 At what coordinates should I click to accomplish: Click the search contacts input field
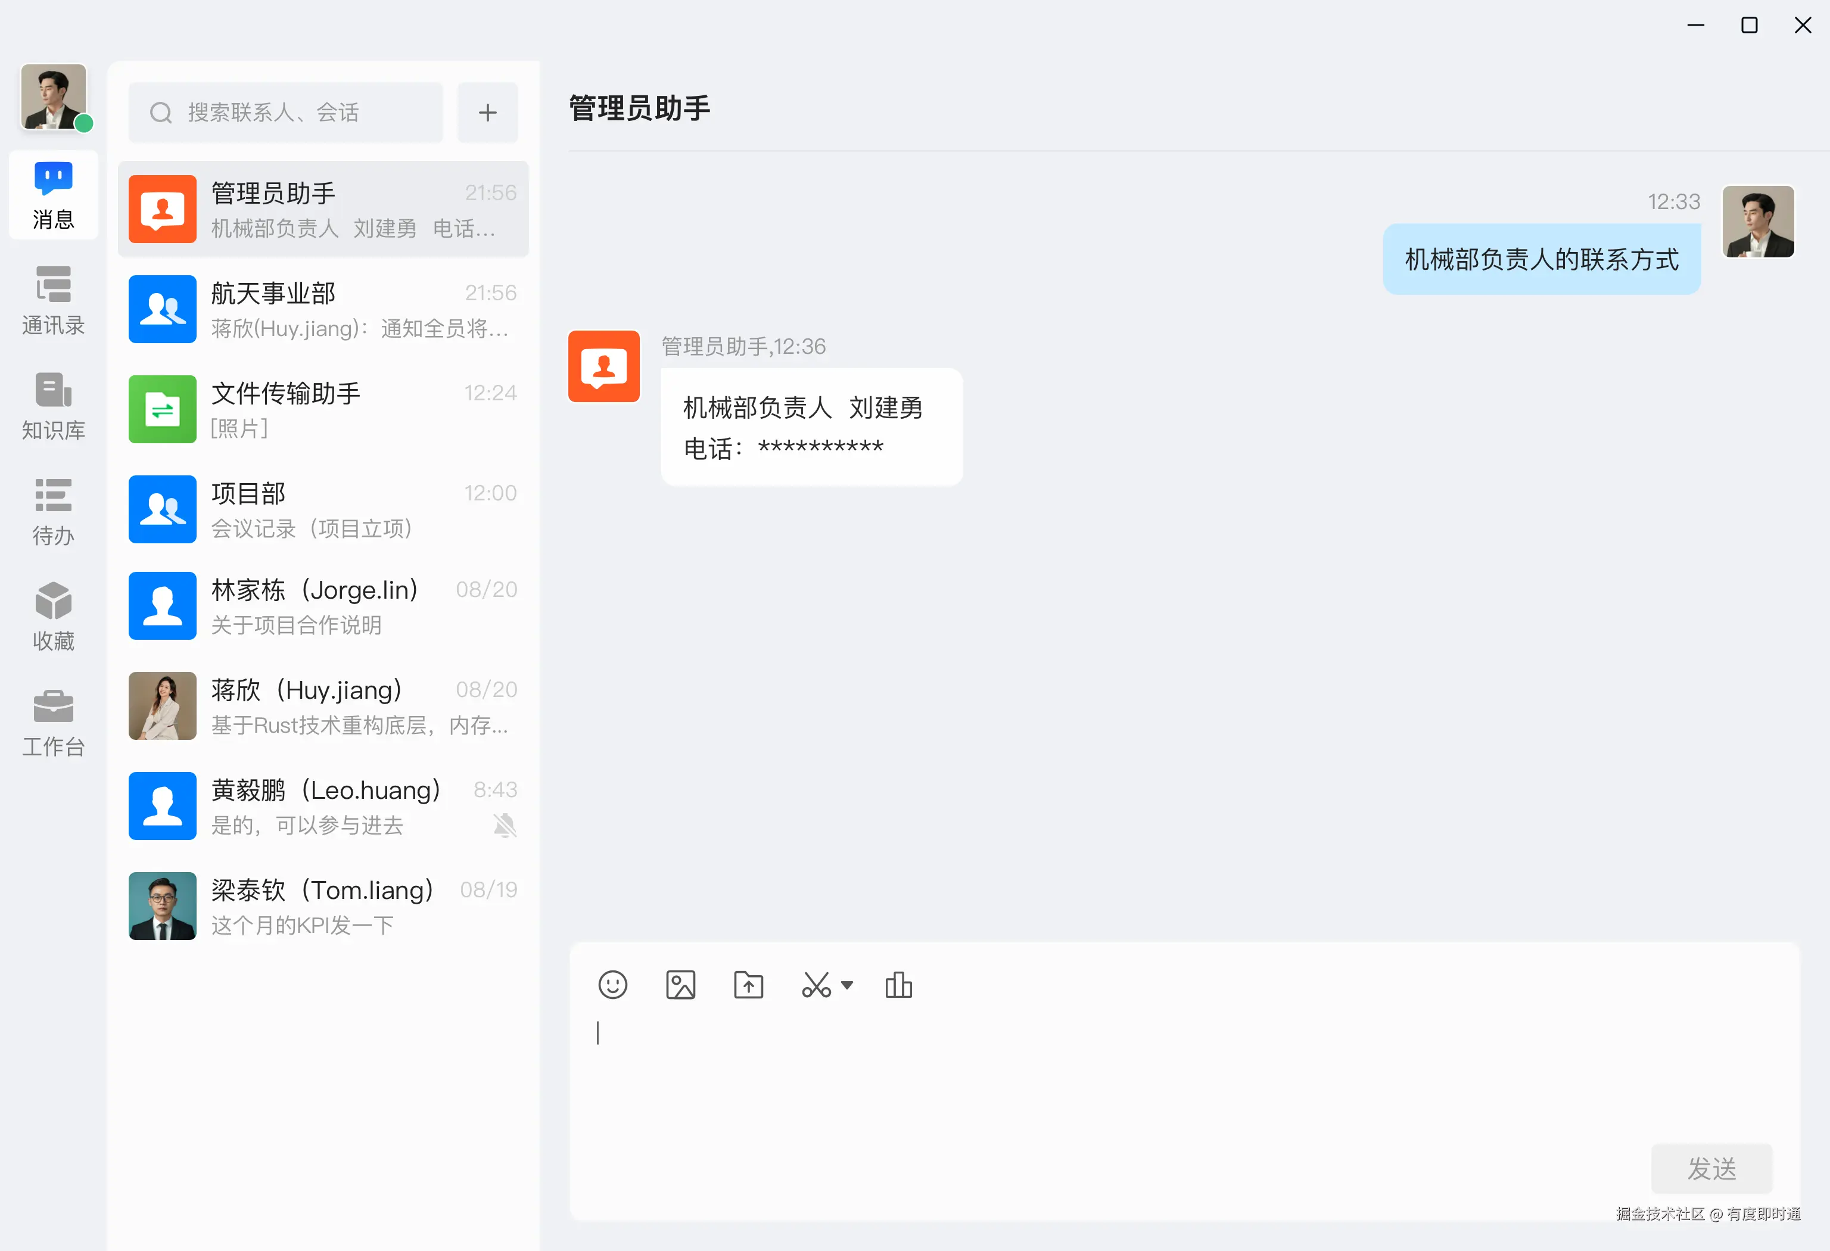(285, 112)
